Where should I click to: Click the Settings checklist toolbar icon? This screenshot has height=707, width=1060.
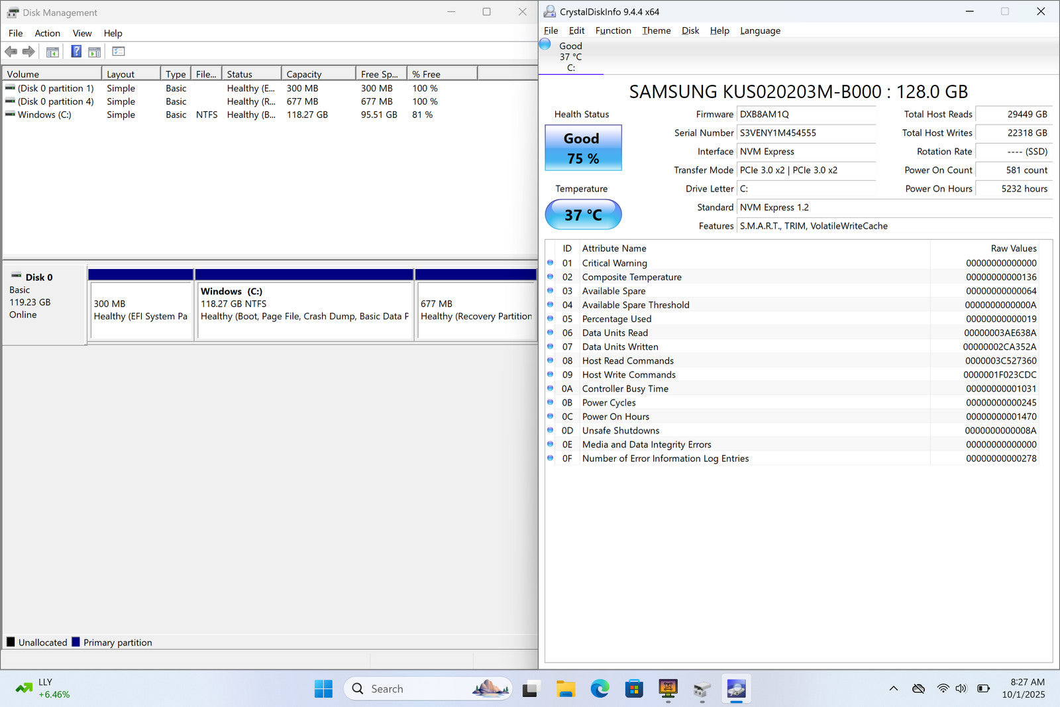[119, 52]
